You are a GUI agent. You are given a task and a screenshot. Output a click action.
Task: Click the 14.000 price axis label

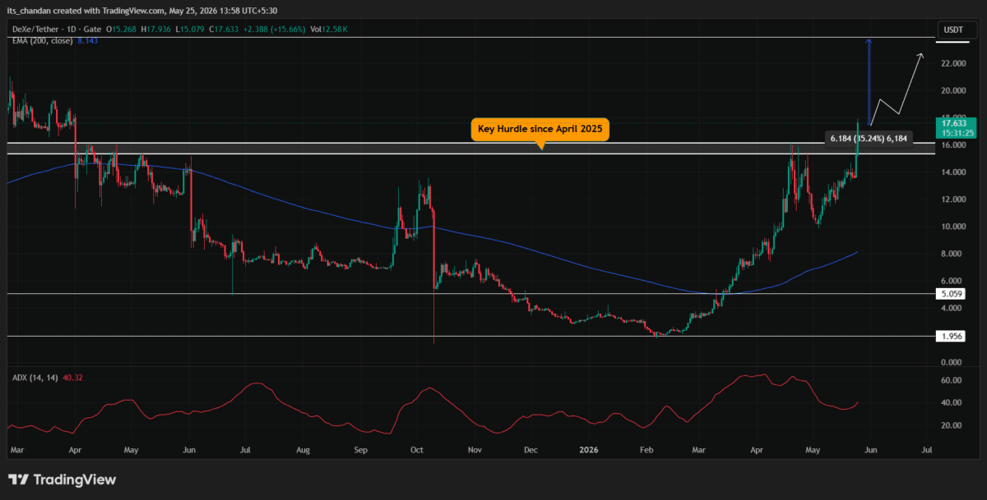coord(952,172)
